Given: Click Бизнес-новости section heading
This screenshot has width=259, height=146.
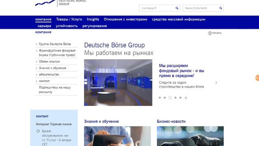Looking at the screenshot, I should pos(171,121).
